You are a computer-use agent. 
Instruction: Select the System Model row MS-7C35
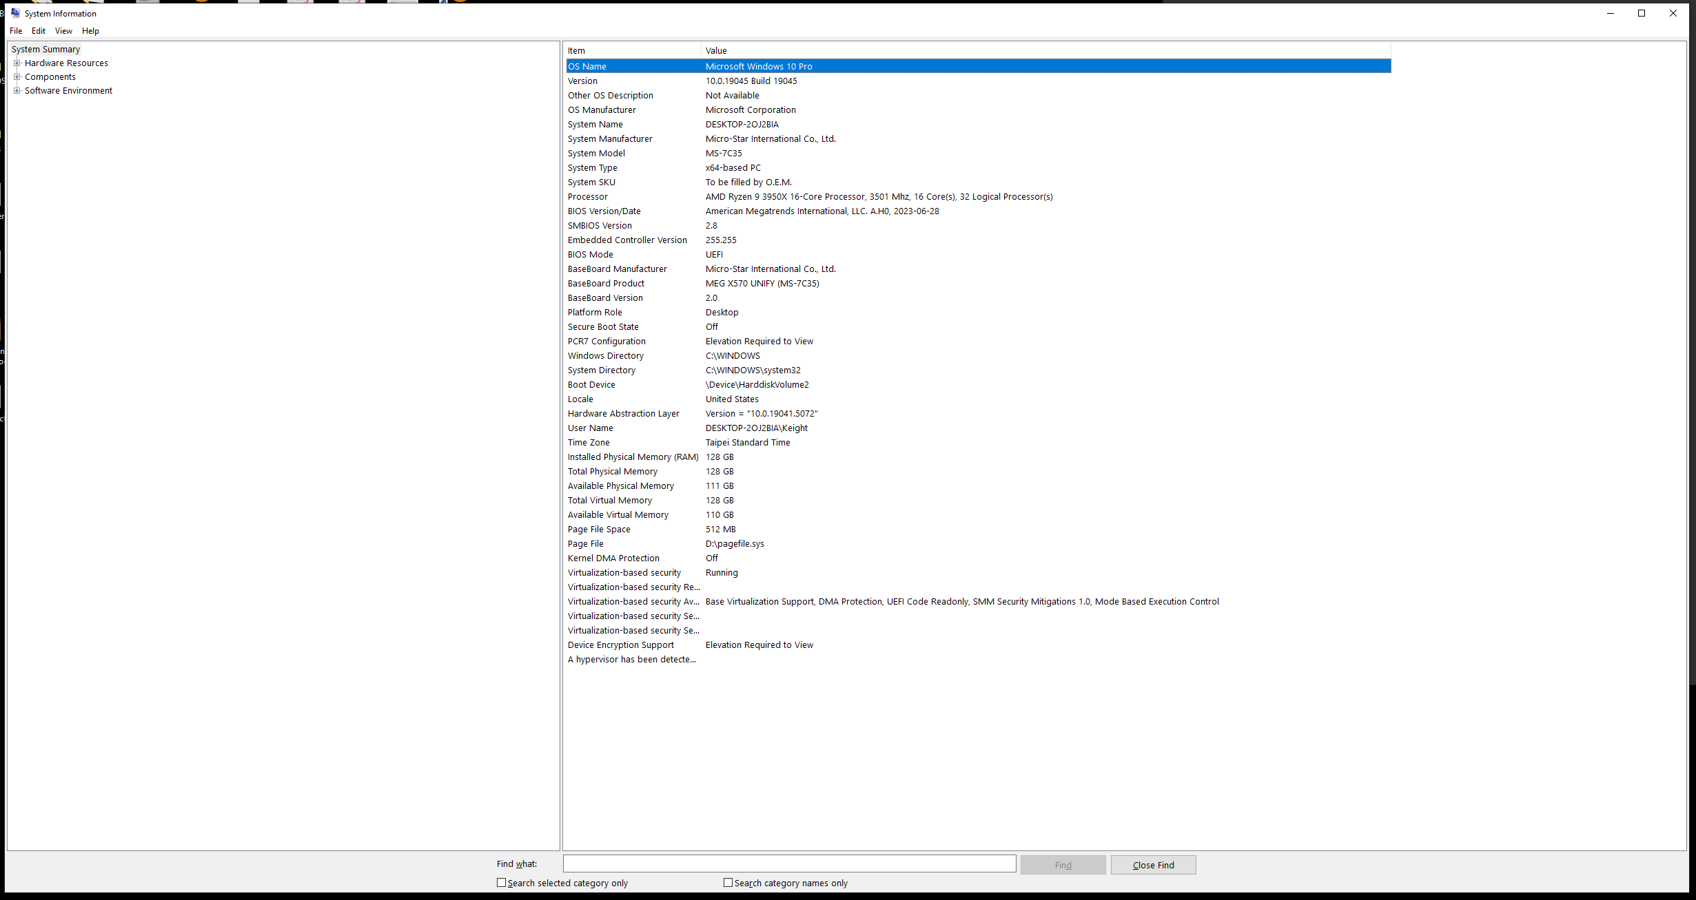click(978, 154)
